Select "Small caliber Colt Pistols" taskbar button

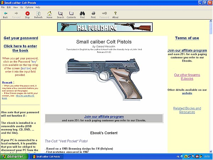pos(47,156)
